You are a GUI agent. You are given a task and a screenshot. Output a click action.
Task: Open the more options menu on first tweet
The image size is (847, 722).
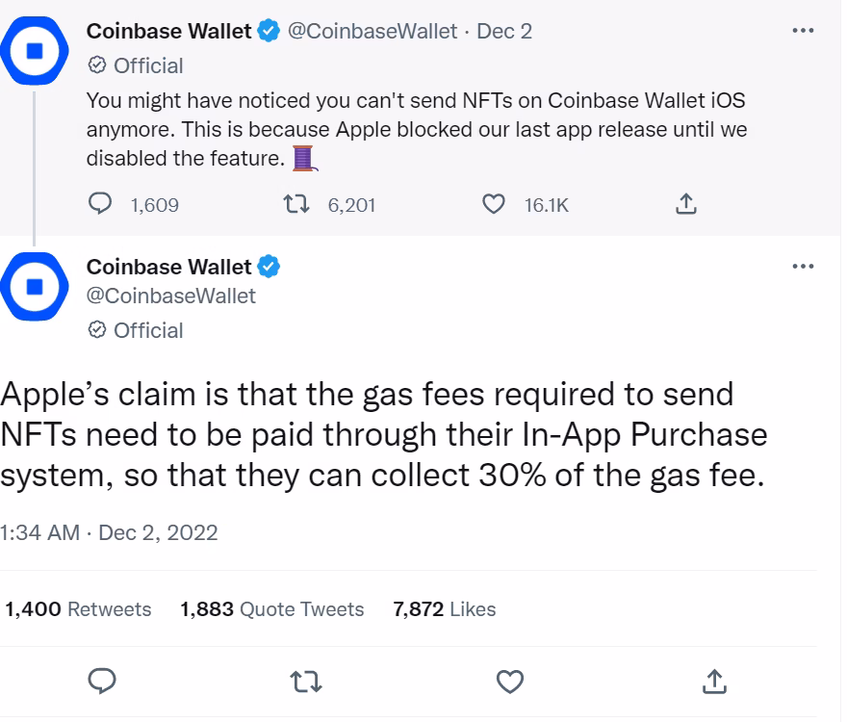click(803, 31)
